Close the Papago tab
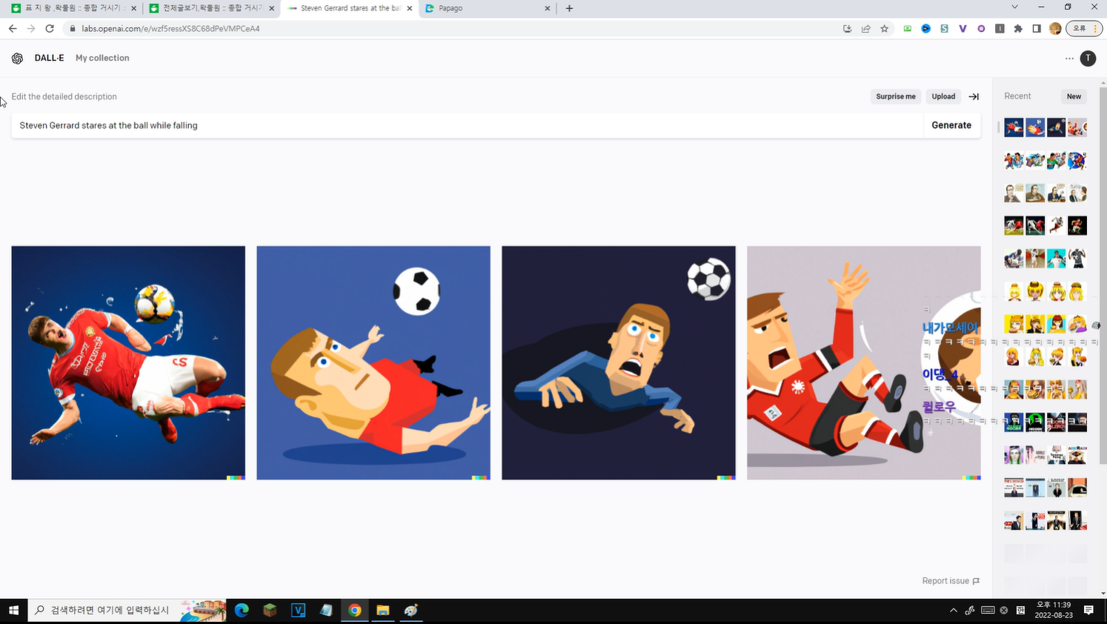This screenshot has height=624, width=1107. 548,8
